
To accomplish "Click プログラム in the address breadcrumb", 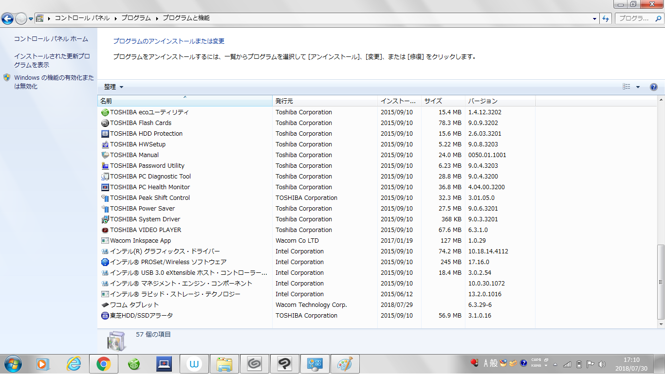I will pos(136,18).
